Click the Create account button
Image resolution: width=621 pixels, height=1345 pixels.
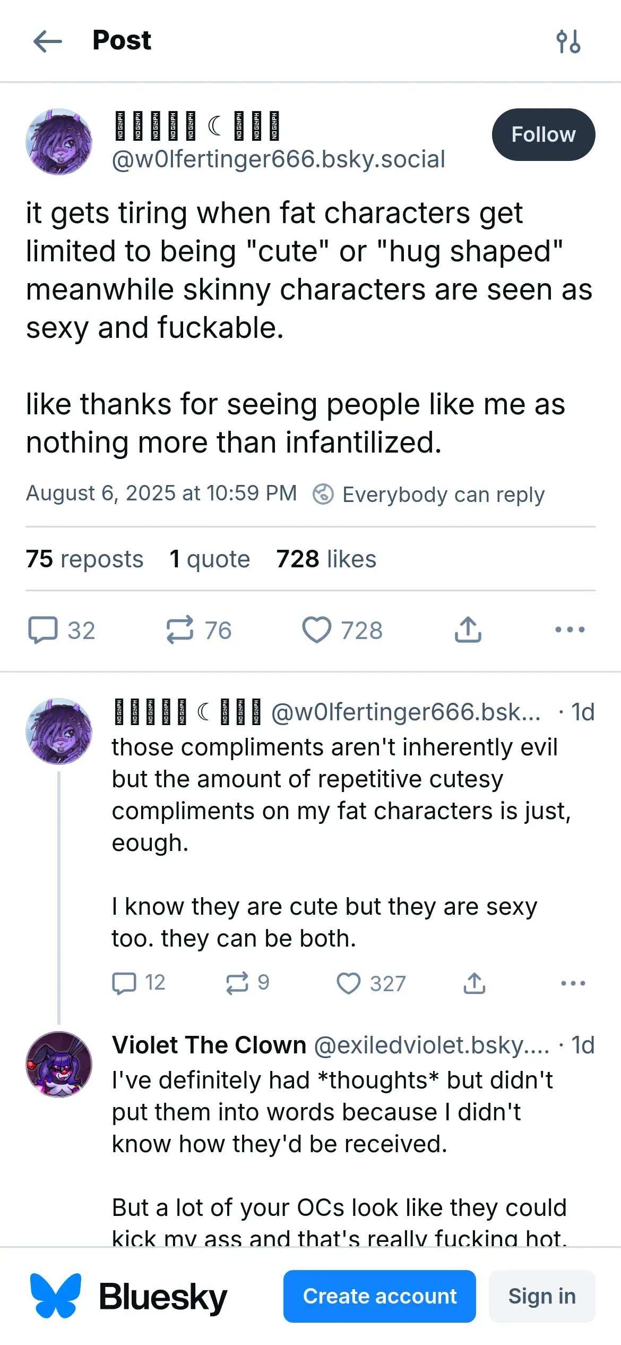click(x=379, y=1296)
